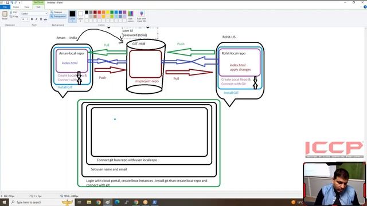Toggle Underline text formatting

[41, 19]
